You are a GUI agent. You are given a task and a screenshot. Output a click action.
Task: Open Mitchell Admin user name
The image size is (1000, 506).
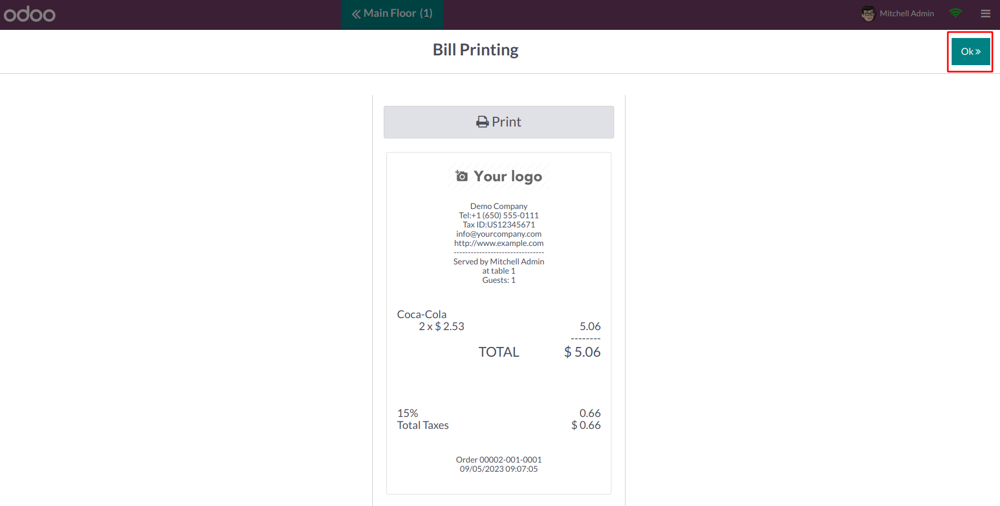point(907,14)
